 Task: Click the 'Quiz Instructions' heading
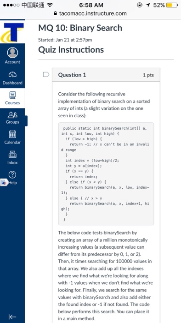click(x=71, y=50)
